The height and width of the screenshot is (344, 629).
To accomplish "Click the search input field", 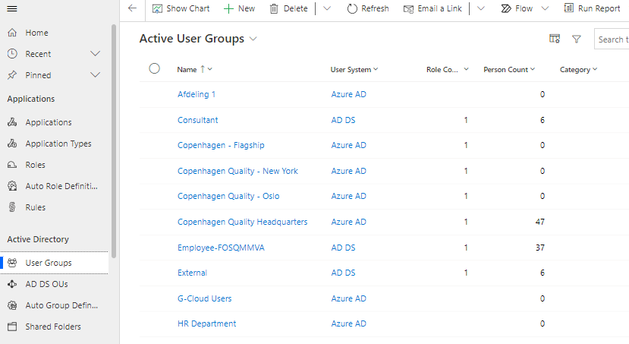I will point(612,39).
